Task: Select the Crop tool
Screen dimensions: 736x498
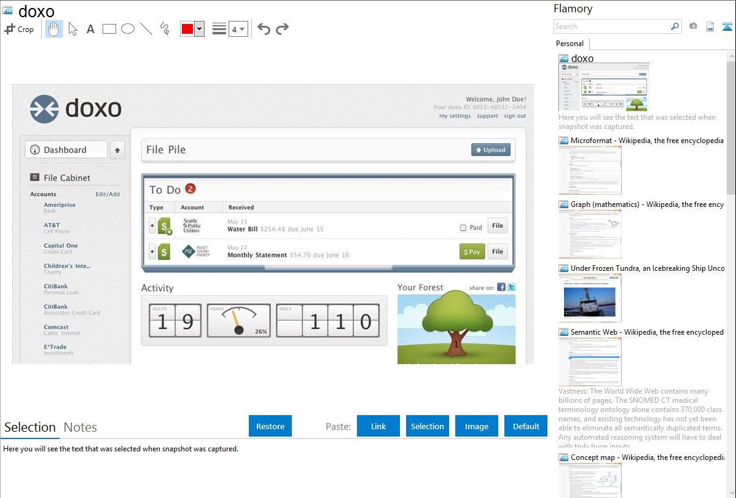Action: [x=19, y=29]
